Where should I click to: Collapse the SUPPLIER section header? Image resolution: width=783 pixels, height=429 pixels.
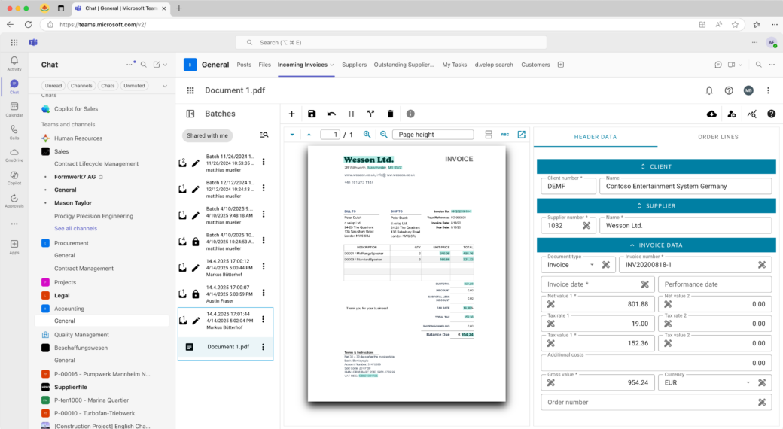pos(657,205)
